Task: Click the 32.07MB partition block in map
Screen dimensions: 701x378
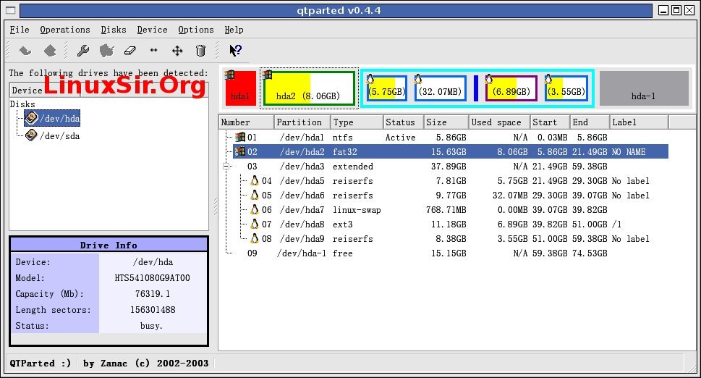Action: click(441, 88)
